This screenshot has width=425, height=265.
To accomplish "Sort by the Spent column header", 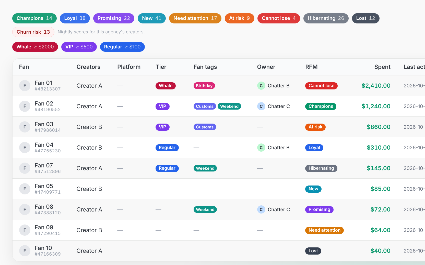I will (x=382, y=67).
